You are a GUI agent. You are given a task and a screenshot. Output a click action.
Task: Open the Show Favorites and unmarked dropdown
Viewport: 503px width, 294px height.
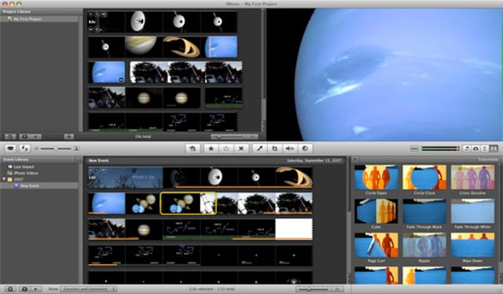tap(88, 288)
